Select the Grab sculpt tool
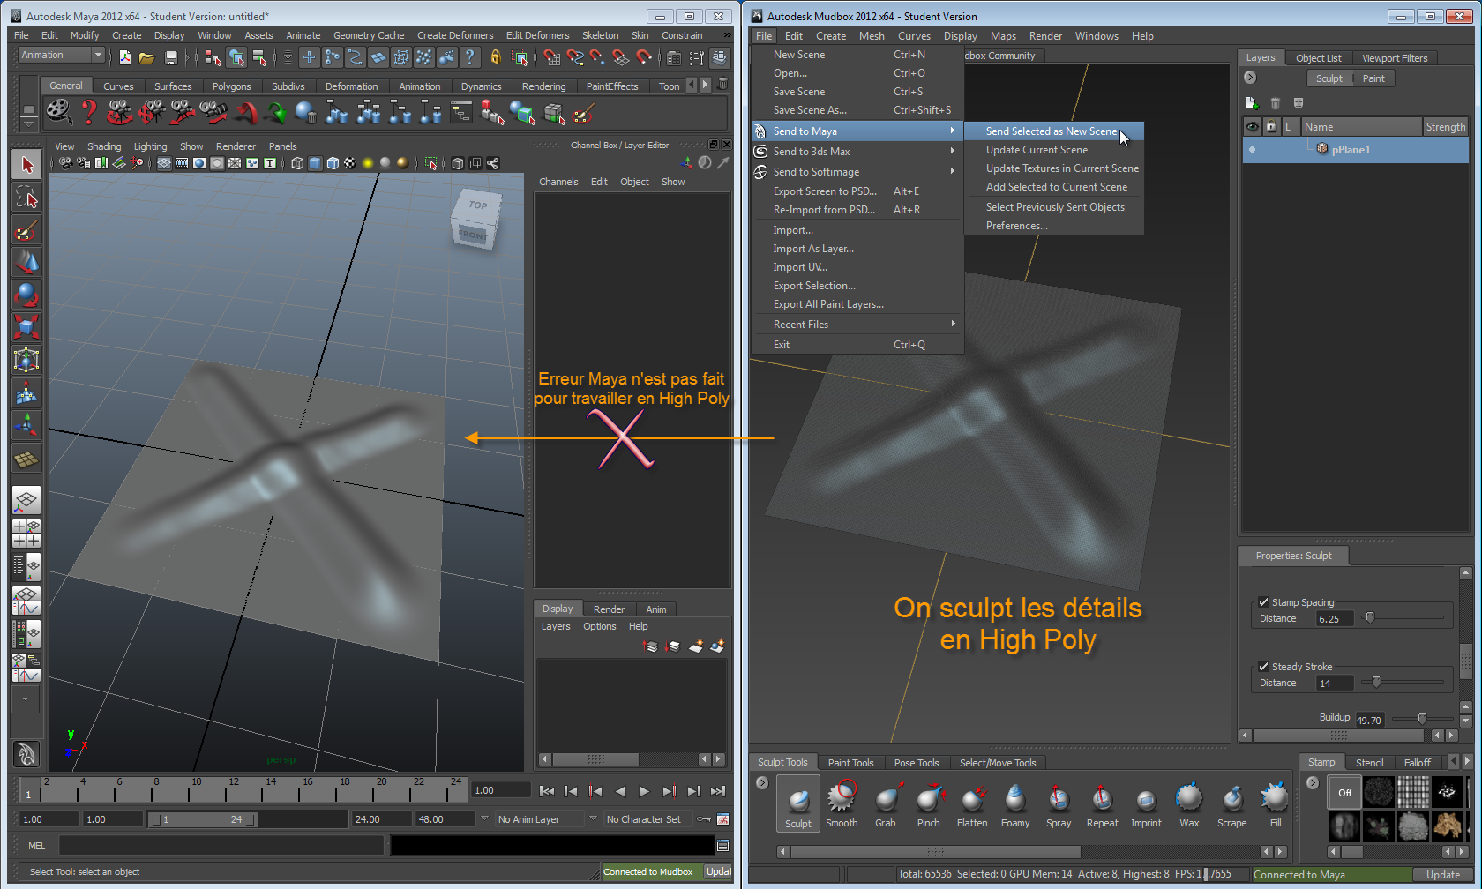The width and height of the screenshot is (1482, 889). [885, 803]
